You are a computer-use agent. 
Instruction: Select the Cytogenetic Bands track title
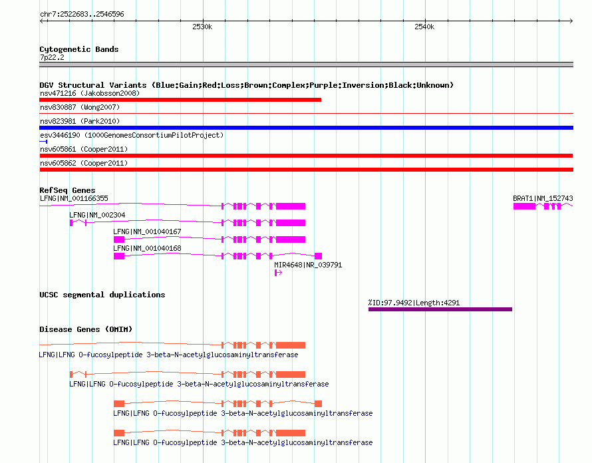pyautogui.click(x=79, y=49)
